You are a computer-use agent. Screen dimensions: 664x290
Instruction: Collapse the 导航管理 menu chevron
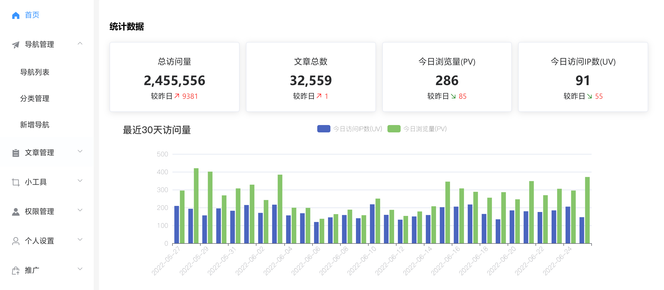(x=80, y=44)
